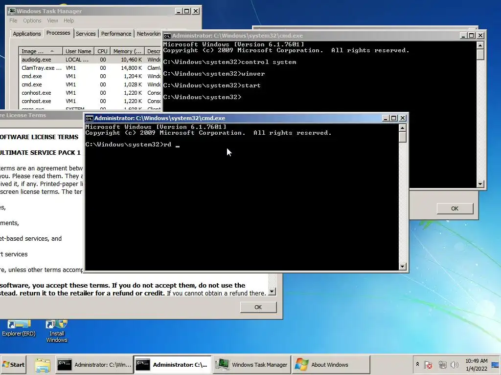
Task: Select the second cmd.exe process (1,028 K)
Action: pyautogui.click(x=90, y=84)
